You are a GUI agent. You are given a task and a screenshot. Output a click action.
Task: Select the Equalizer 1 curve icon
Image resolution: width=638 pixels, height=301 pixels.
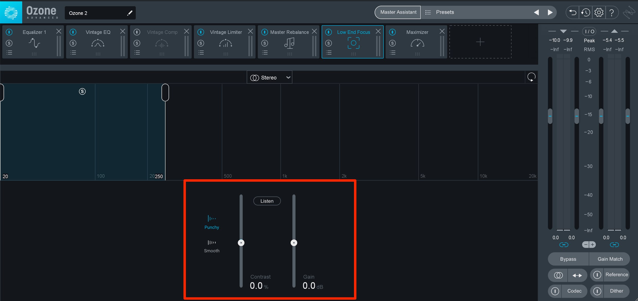click(34, 43)
